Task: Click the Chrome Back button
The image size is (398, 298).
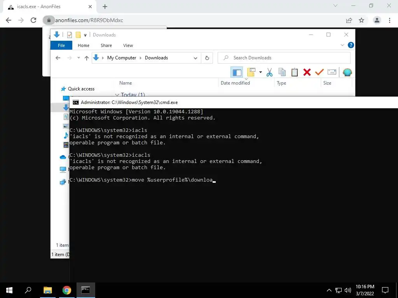Action: [9, 20]
